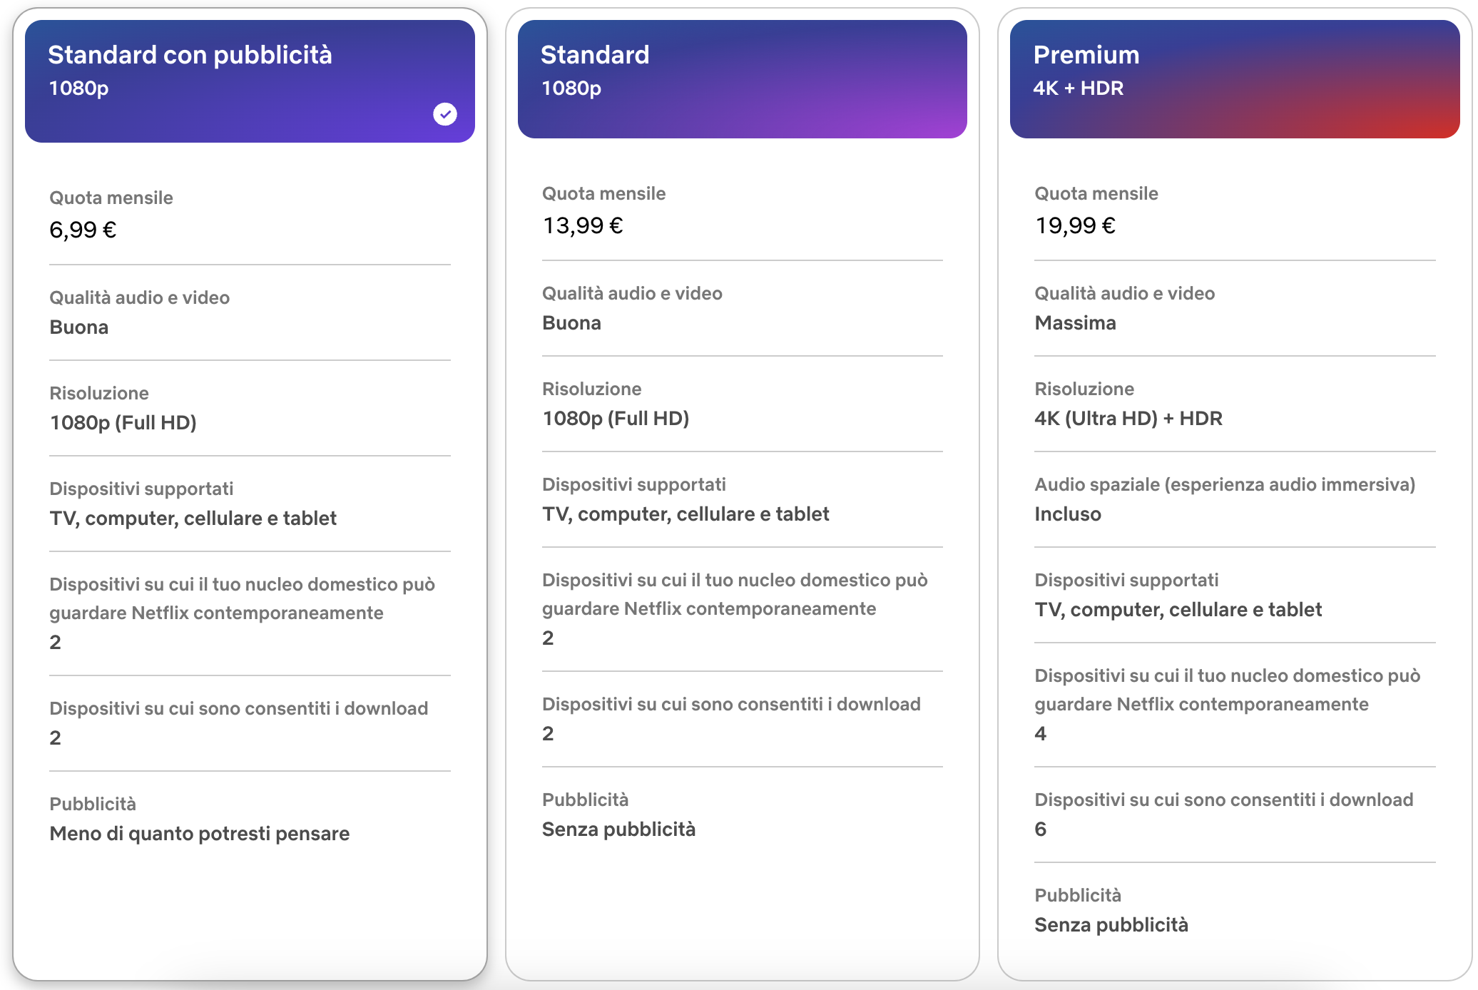Click "4K (Ultra HD) + HDR" resolution value

pyautogui.click(x=1128, y=419)
